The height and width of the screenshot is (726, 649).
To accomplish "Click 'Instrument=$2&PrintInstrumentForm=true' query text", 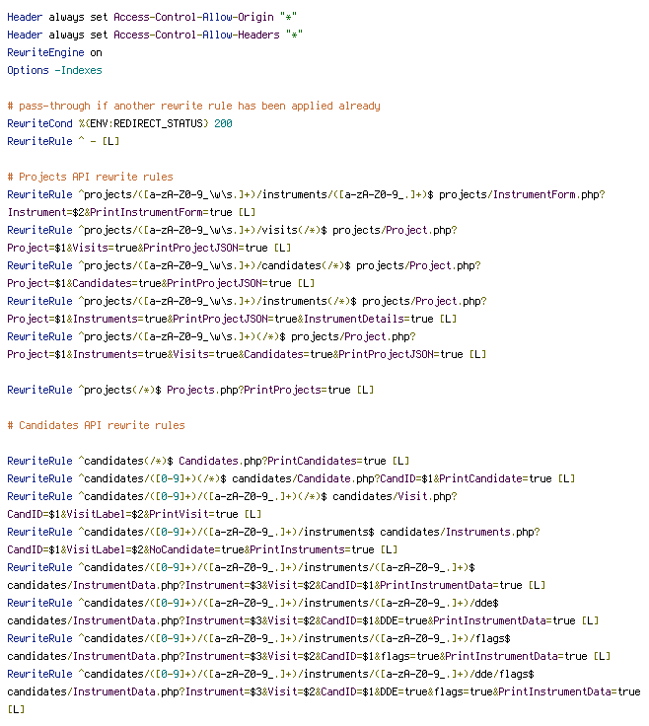I will 119,212.
